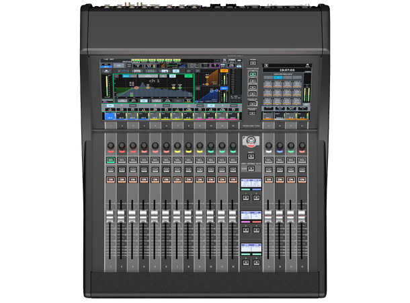Viewport: 410px width, 303px height.
Task: Select channel 5 with its SEL key
Action: pos(155,160)
